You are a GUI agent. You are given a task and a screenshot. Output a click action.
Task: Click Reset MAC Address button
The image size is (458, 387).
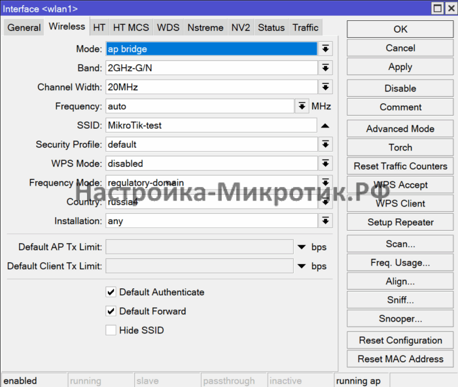click(x=400, y=359)
